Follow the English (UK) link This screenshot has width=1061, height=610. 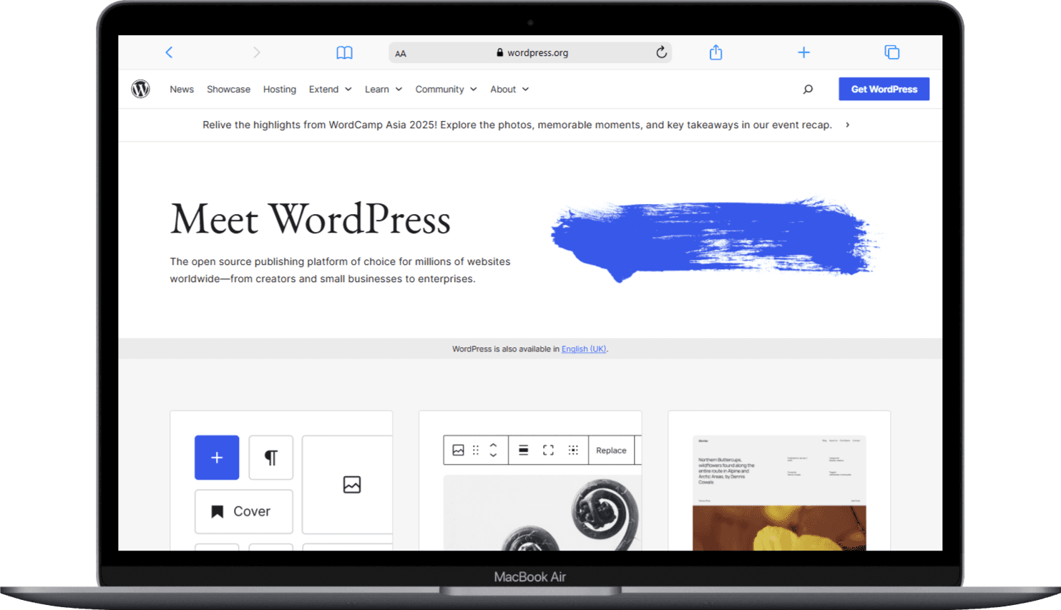[x=584, y=349]
